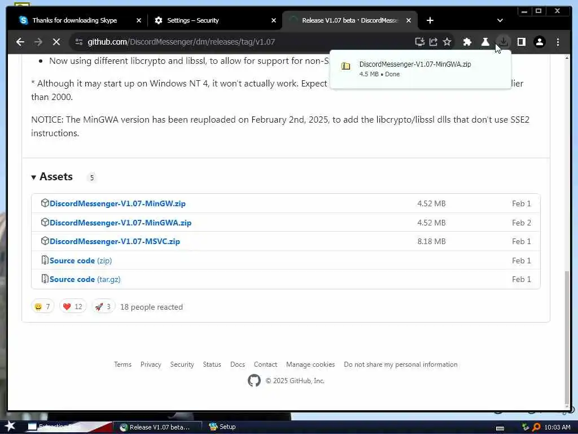Open the Contact footer link

coord(265,364)
